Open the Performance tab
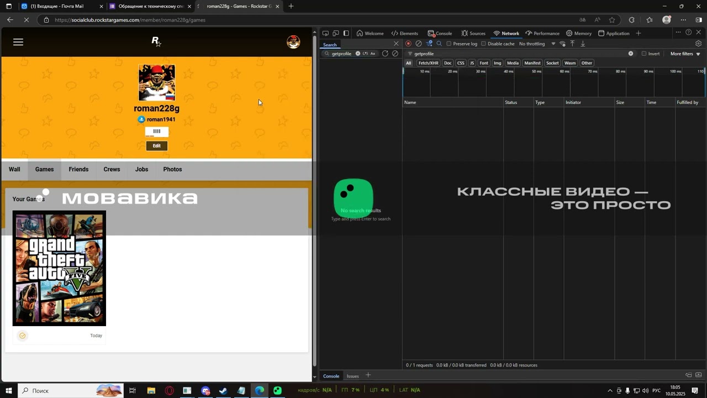Viewport: 707px width, 398px height. coord(542,33)
